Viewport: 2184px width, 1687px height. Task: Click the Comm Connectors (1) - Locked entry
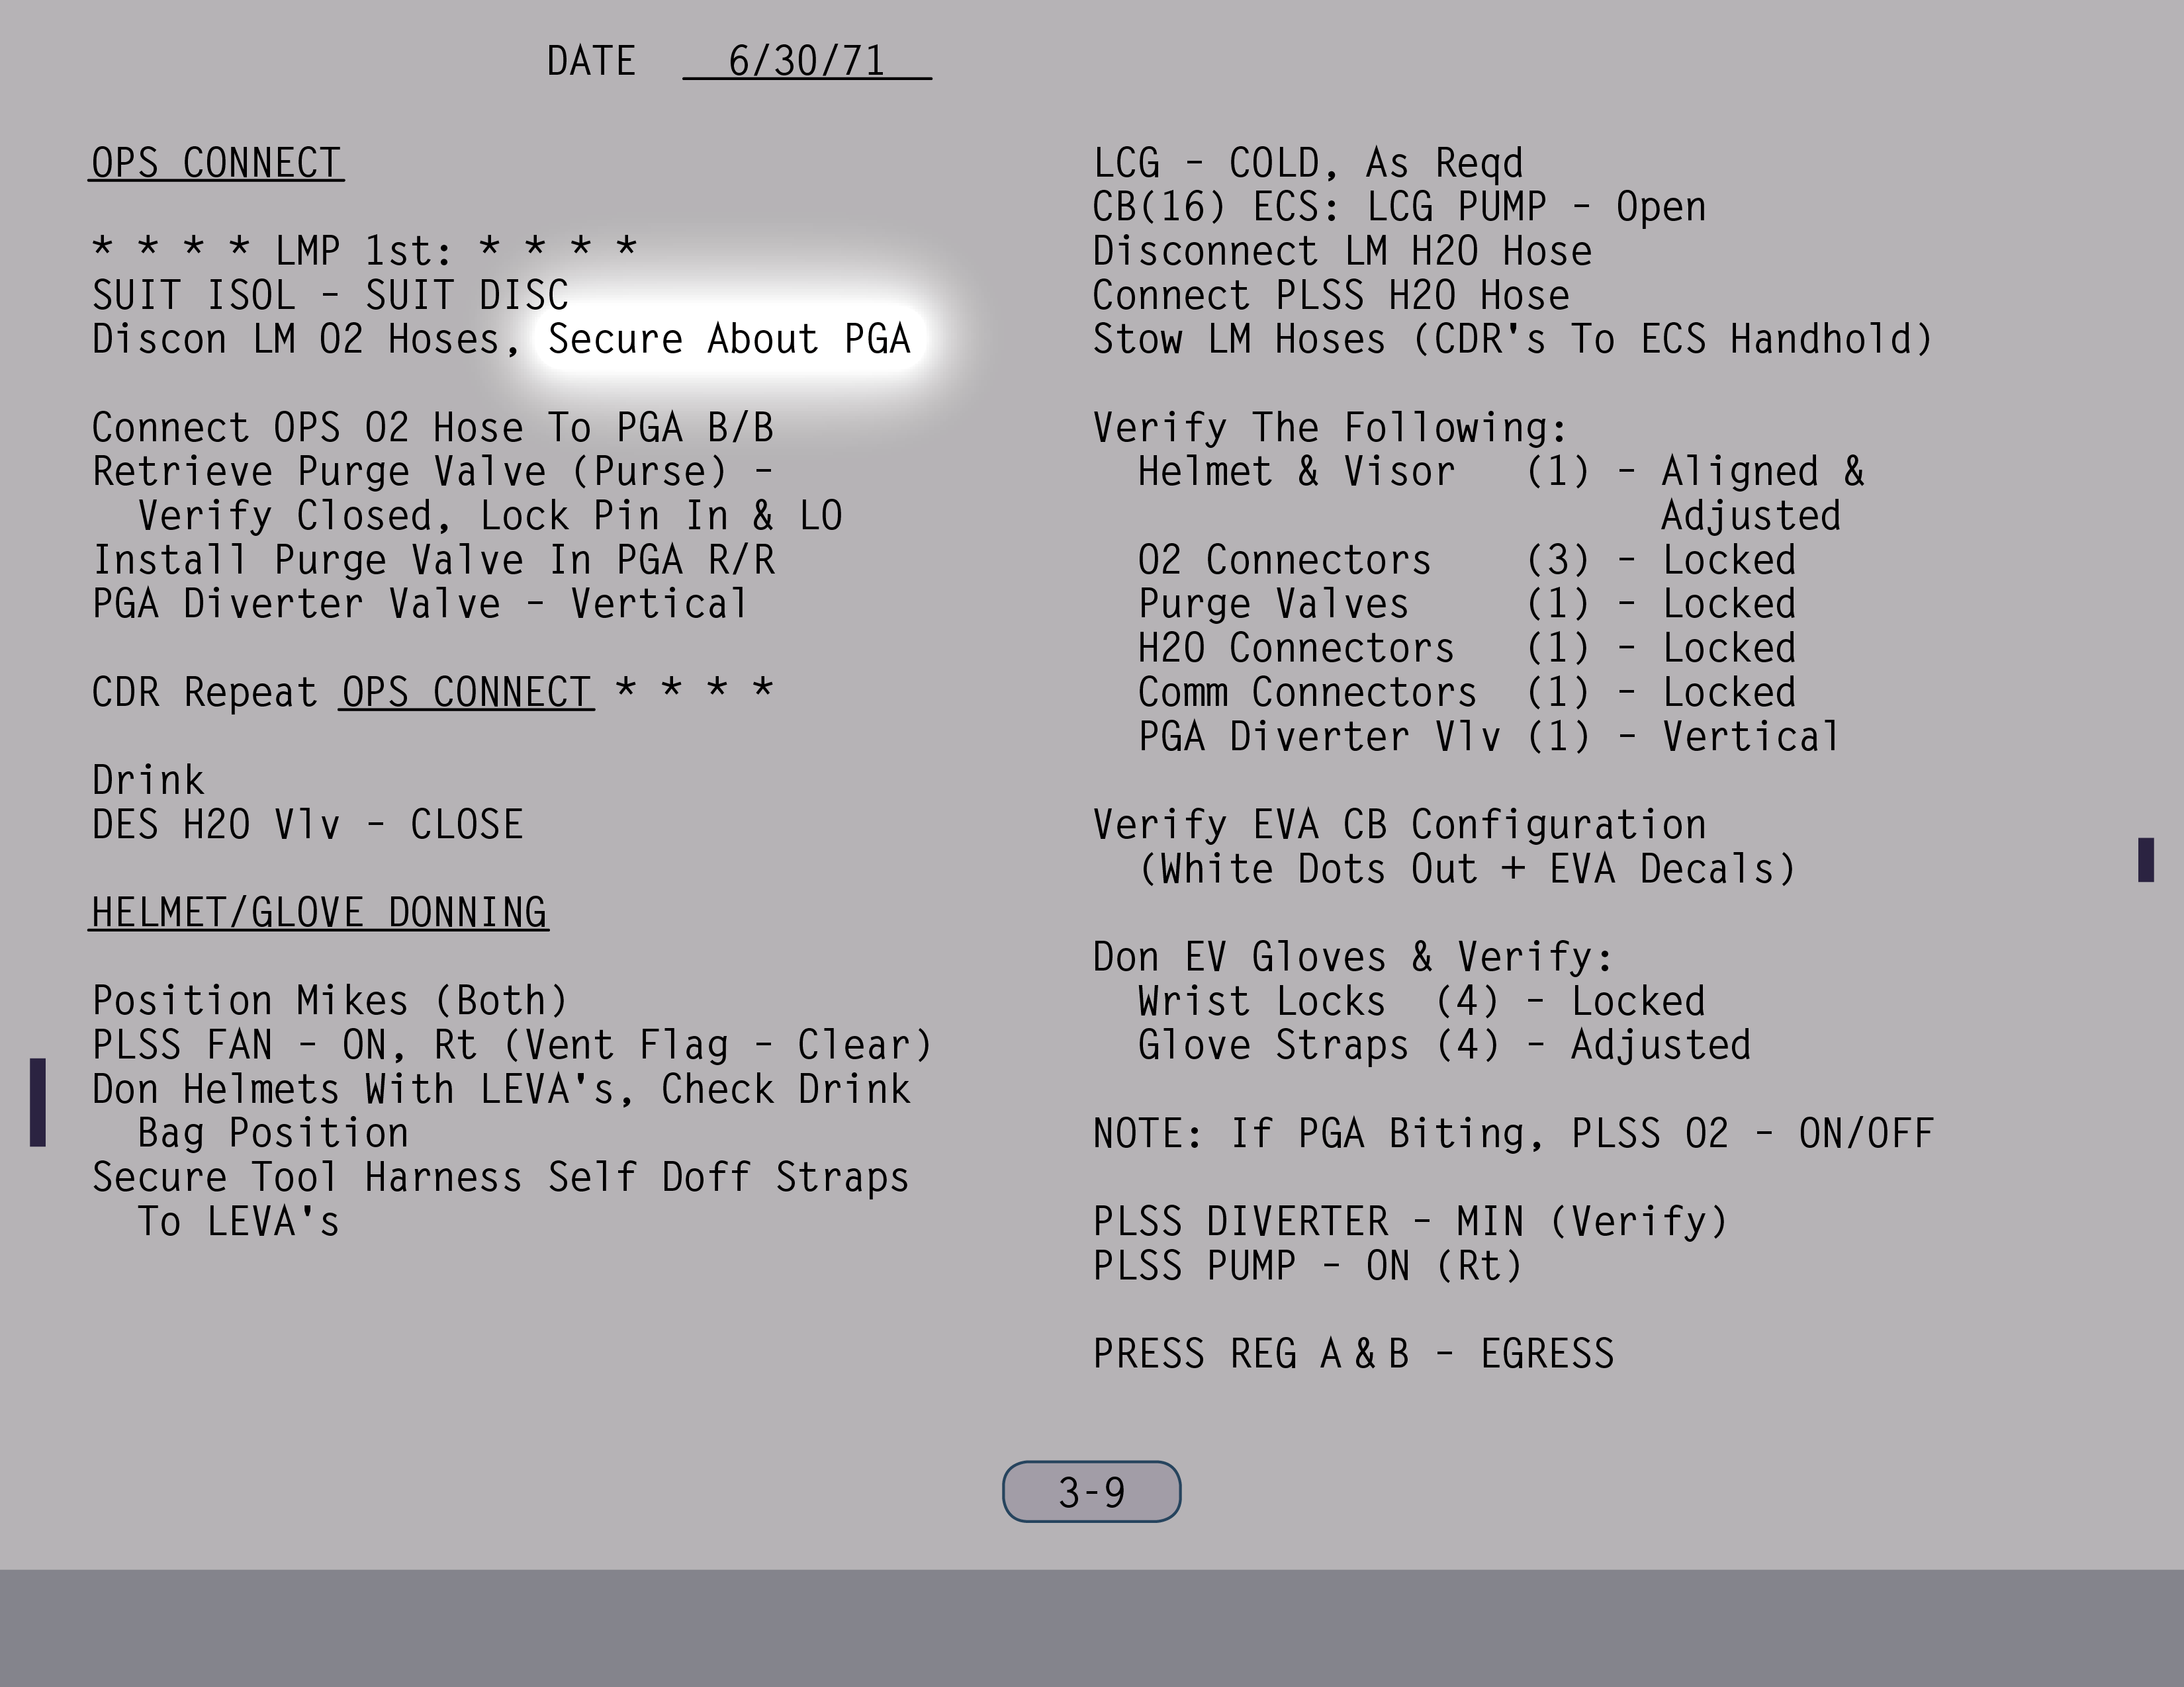[x=1466, y=691]
